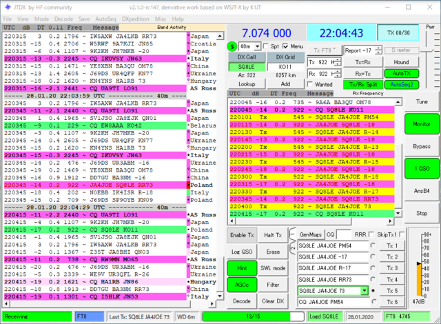Toggle the green AutoTX button
This screenshot has width=441, height=324.
(x=401, y=73)
